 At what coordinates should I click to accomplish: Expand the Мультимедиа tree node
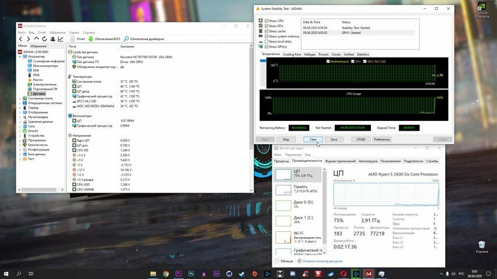[20, 117]
